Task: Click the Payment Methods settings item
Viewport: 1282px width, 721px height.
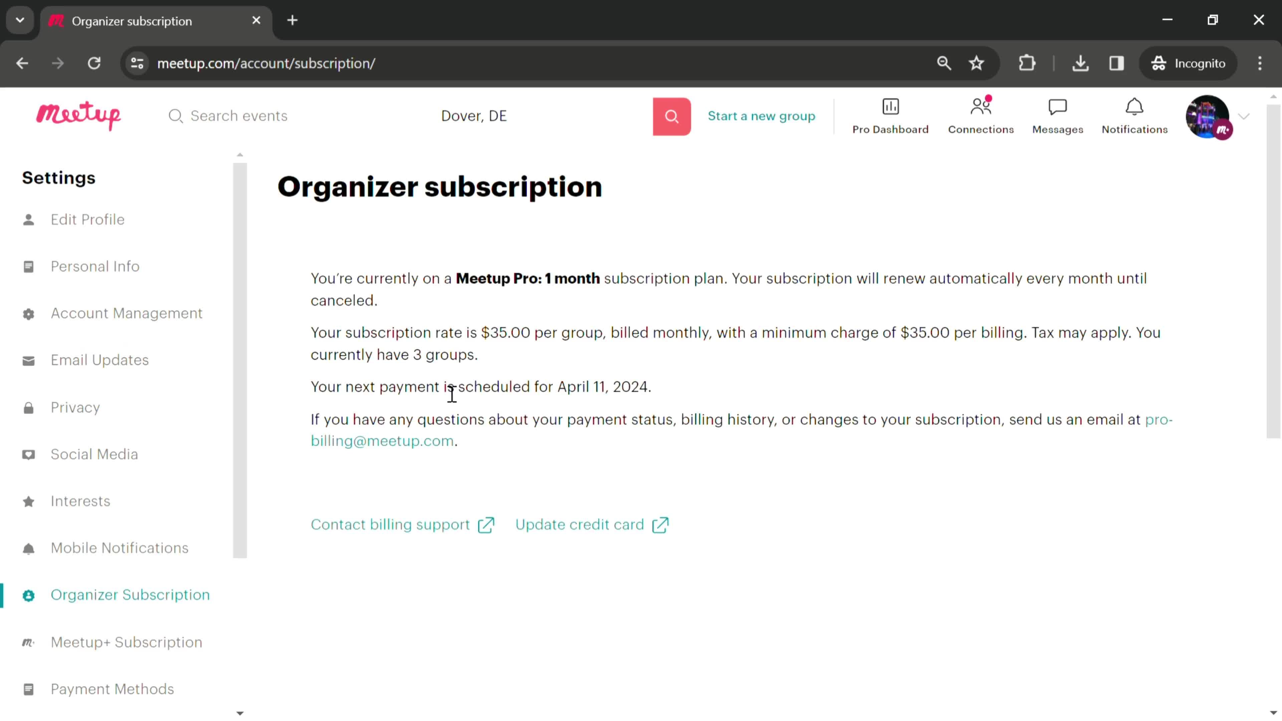Action: click(112, 688)
